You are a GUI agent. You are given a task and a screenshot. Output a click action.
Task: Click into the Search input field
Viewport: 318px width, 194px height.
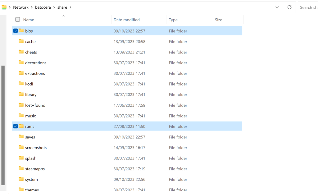308,7
